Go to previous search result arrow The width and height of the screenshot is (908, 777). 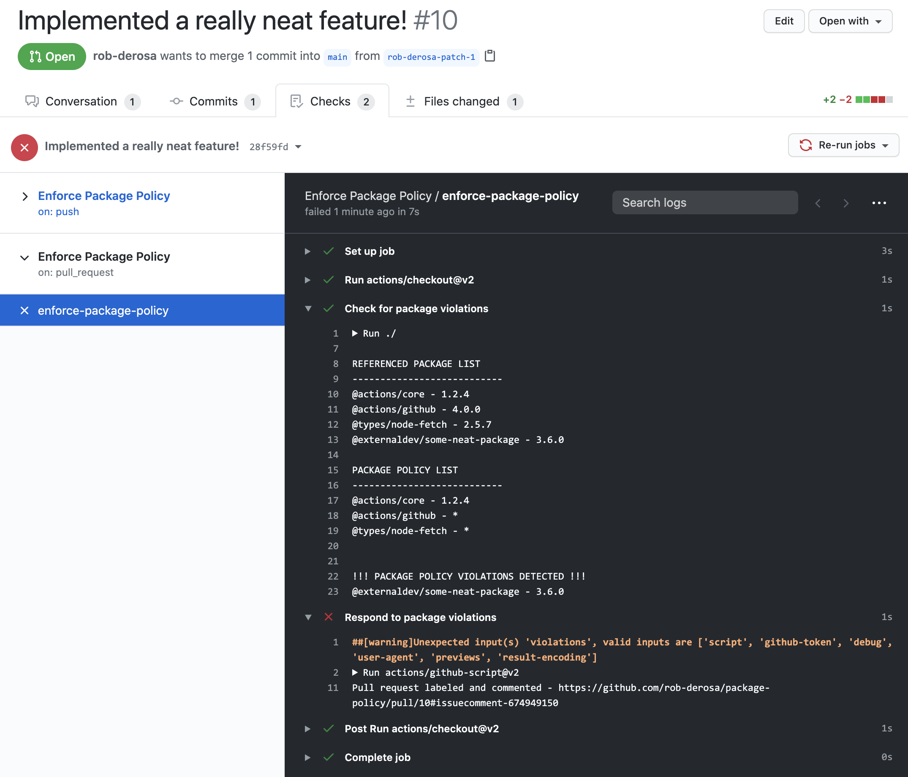click(818, 203)
